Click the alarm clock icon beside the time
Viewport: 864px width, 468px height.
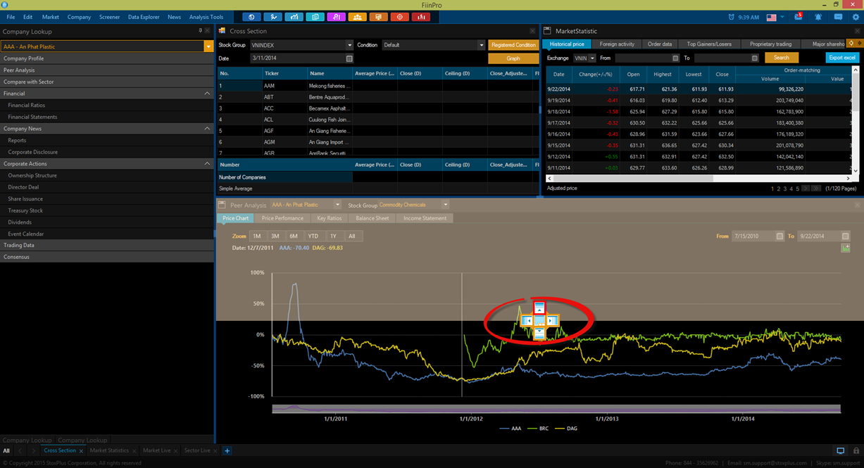click(732, 17)
